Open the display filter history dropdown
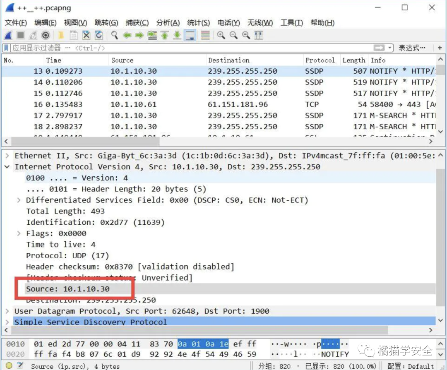Viewport: 447px width, 370px height. (390, 48)
